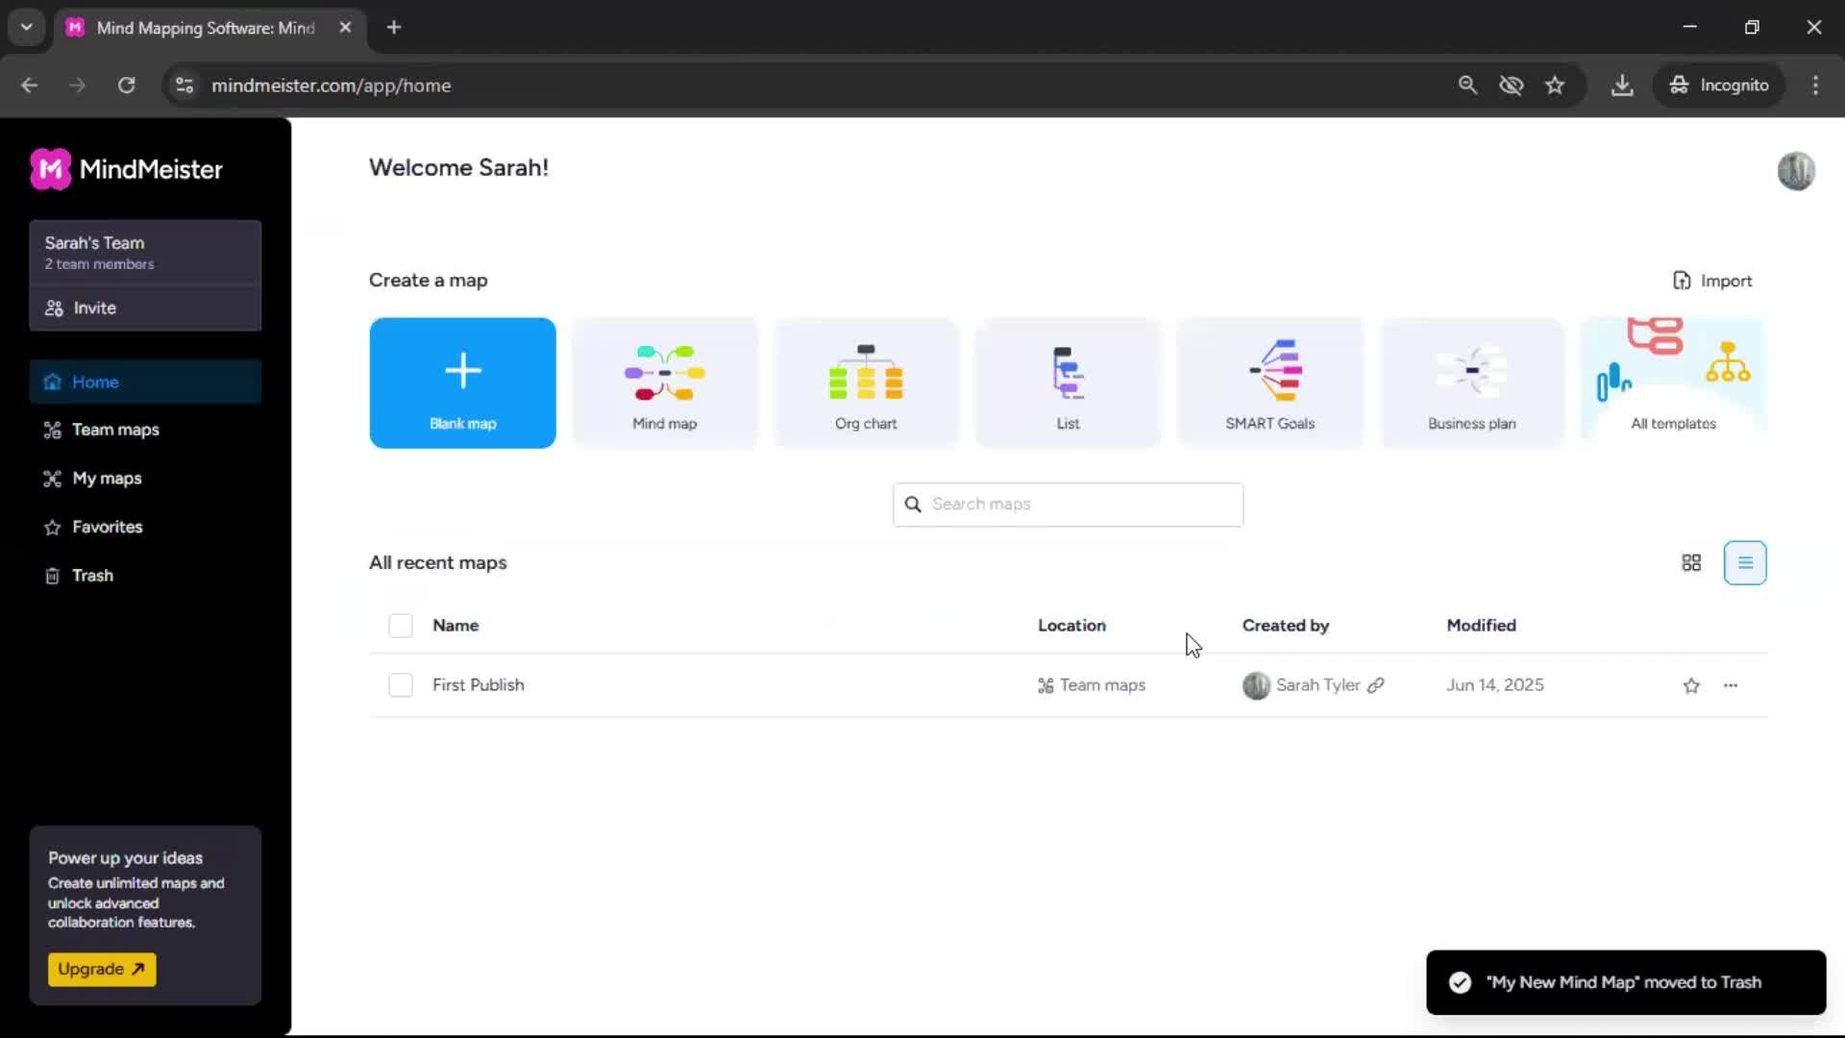
Task: Reload the page
Action: pyautogui.click(x=126, y=86)
